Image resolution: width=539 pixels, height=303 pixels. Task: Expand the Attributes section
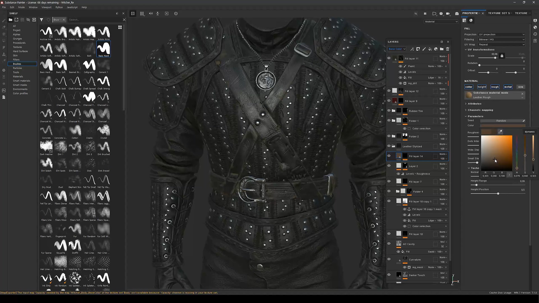point(474,104)
